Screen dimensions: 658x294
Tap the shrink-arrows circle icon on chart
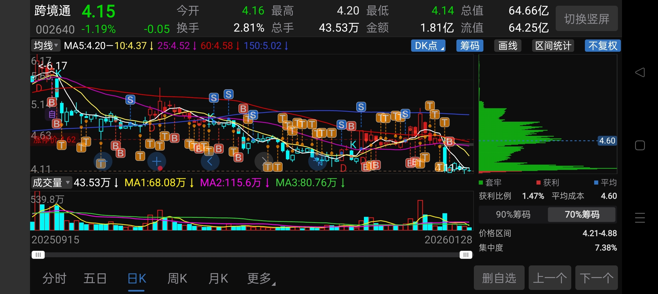point(317,161)
